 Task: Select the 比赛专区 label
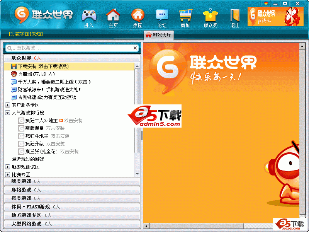pos(21,175)
